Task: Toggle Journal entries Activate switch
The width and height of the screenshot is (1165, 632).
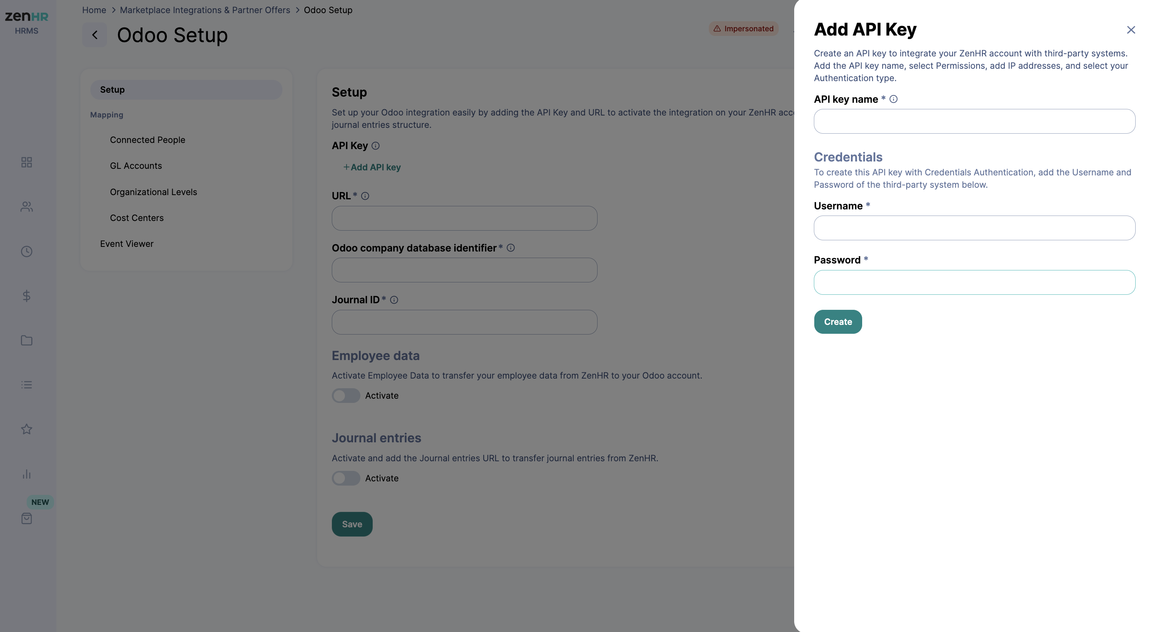Action: coord(346,478)
